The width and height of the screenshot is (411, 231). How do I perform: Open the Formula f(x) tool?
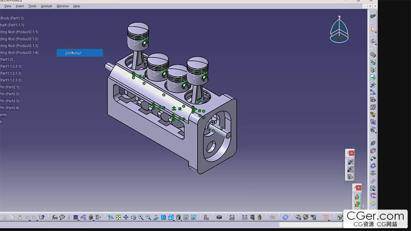[55, 217]
